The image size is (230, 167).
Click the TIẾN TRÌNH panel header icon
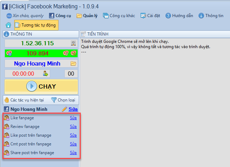(x=83, y=34)
